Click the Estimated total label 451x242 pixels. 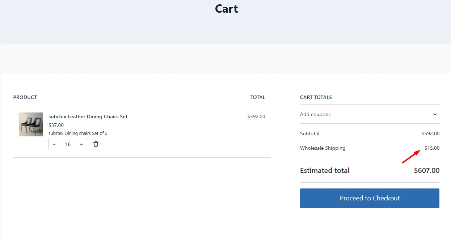click(x=325, y=170)
